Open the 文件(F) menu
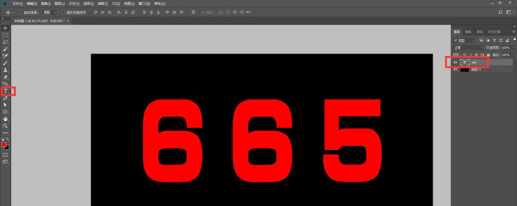 coord(18,3)
